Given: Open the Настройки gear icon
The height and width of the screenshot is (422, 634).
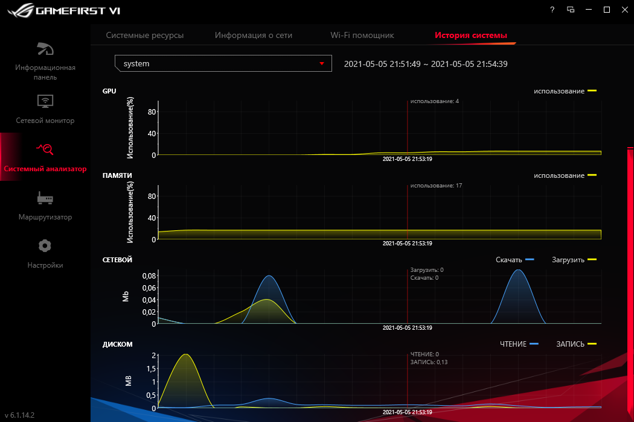Looking at the screenshot, I should coord(45,245).
